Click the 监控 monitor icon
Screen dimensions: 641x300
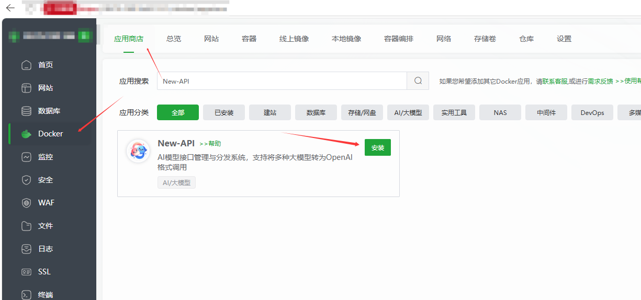click(x=26, y=157)
